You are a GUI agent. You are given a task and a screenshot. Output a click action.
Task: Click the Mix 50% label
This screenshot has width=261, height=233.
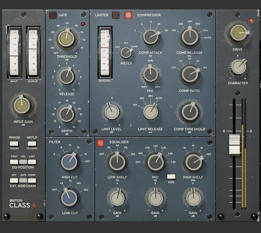pos(150,61)
